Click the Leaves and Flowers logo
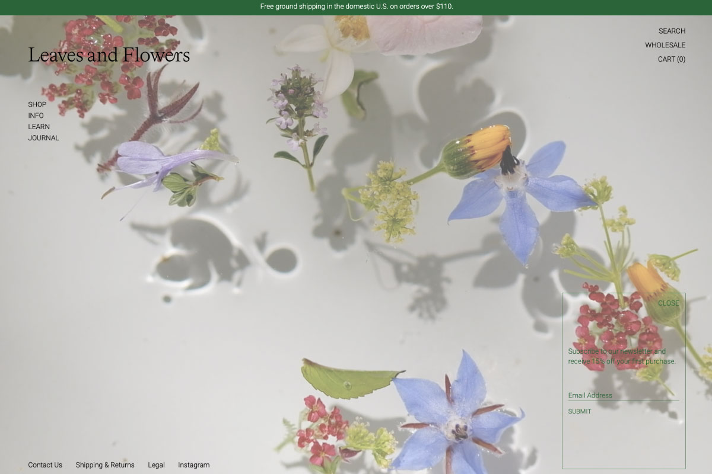 (109, 55)
